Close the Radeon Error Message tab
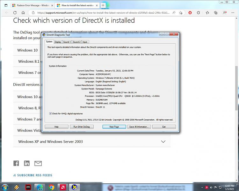The height and width of the screenshot is (191, 239). [x=52, y=5]
